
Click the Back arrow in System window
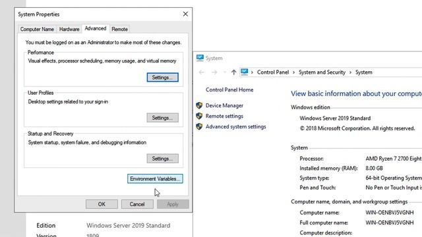tap(202, 72)
